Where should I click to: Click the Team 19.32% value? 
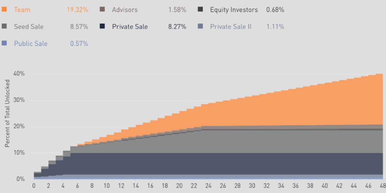click(77, 10)
